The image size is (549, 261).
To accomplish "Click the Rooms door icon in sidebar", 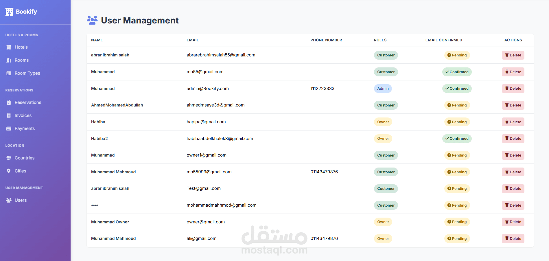I will click(x=9, y=60).
